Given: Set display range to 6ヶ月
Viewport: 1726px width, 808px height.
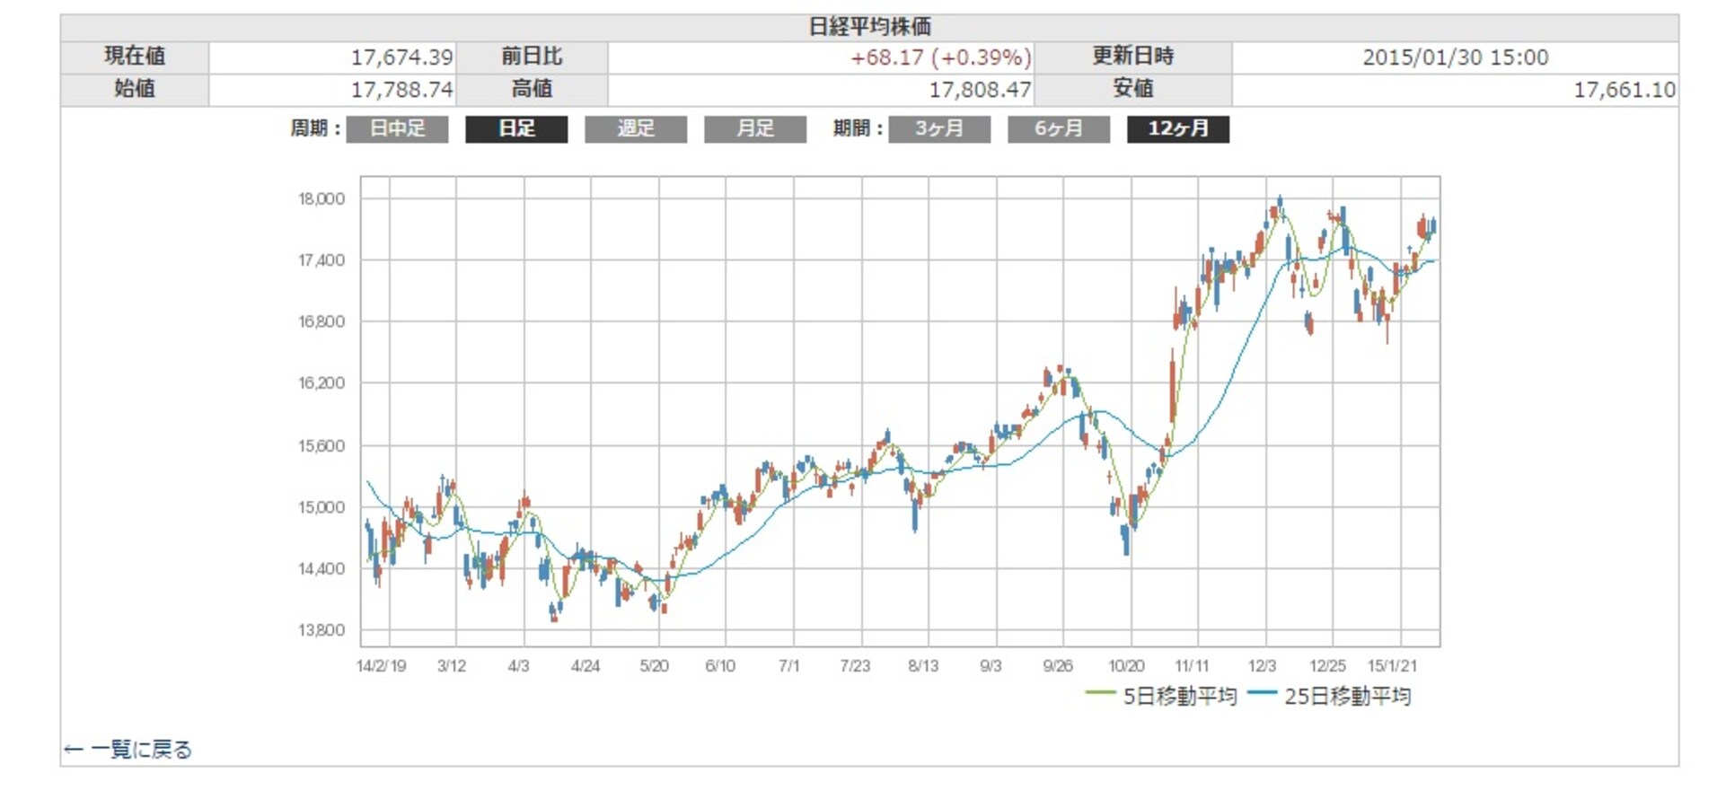Looking at the screenshot, I should pyautogui.click(x=1060, y=129).
